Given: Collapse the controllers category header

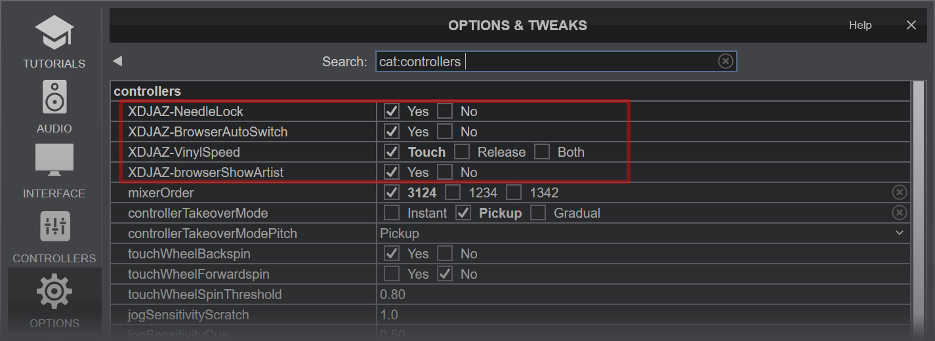Looking at the screenshot, I should pyautogui.click(x=148, y=91).
